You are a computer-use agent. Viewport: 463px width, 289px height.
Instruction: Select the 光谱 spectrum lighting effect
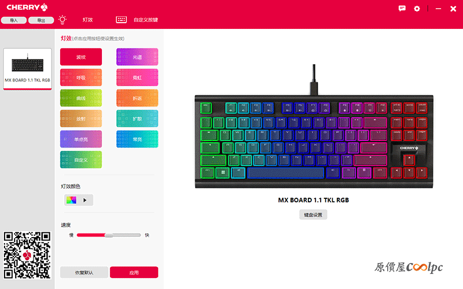(x=137, y=57)
